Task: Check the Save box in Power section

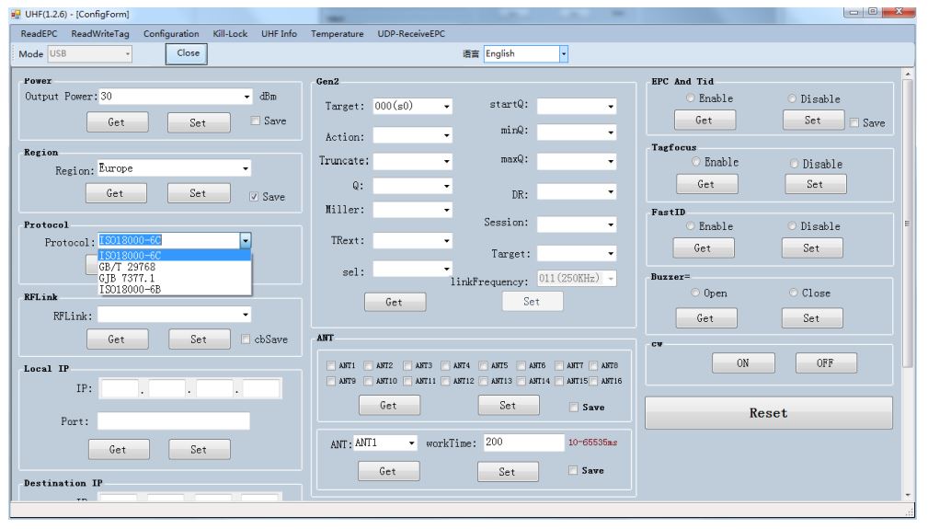Action: coord(256,121)
